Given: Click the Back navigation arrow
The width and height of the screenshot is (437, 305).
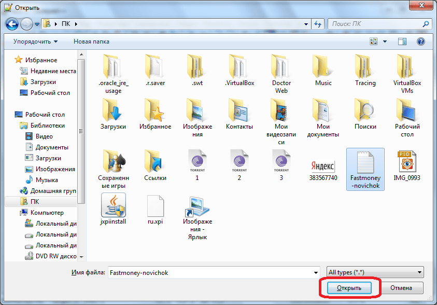Looking at the screenshot, I should point(12,24).
